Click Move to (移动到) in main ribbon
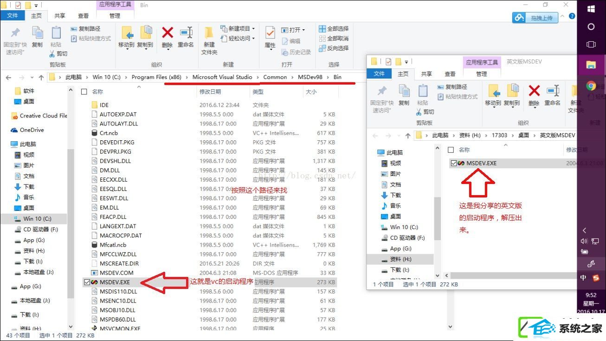Screen dimensions: 606x341 click(x=126, y=37)
